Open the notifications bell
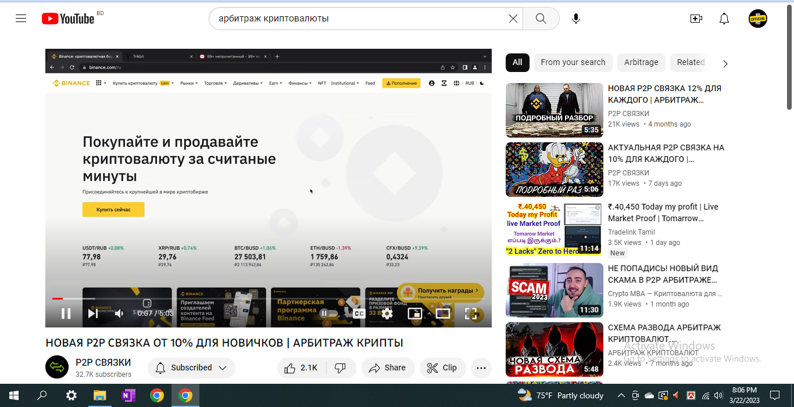 click(x=724, y=19)
